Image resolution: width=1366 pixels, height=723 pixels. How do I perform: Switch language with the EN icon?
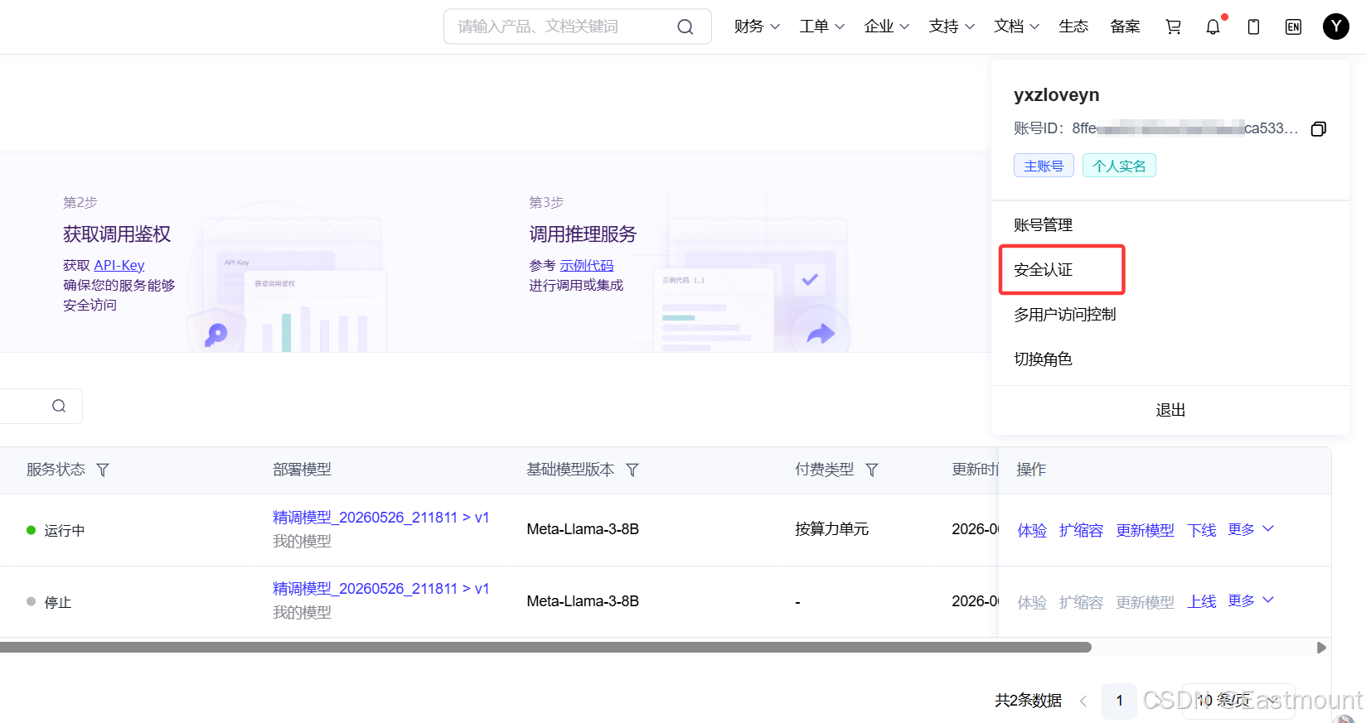pyautogui.click(x=1293, y=27)
